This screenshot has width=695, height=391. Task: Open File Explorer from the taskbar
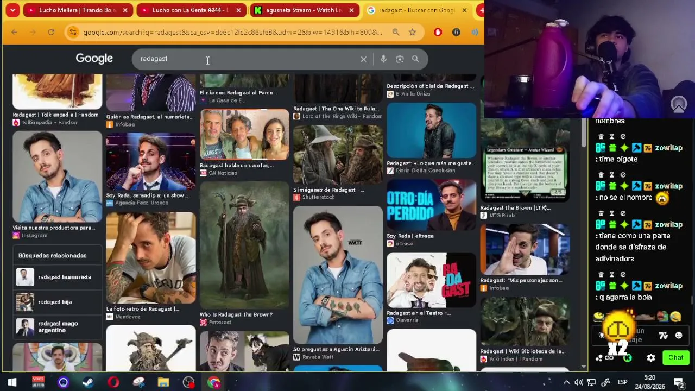click(163, 382)
